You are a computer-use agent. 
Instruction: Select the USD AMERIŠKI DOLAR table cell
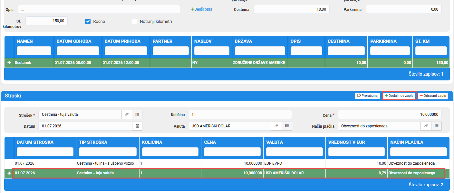[x=295, y=173]
